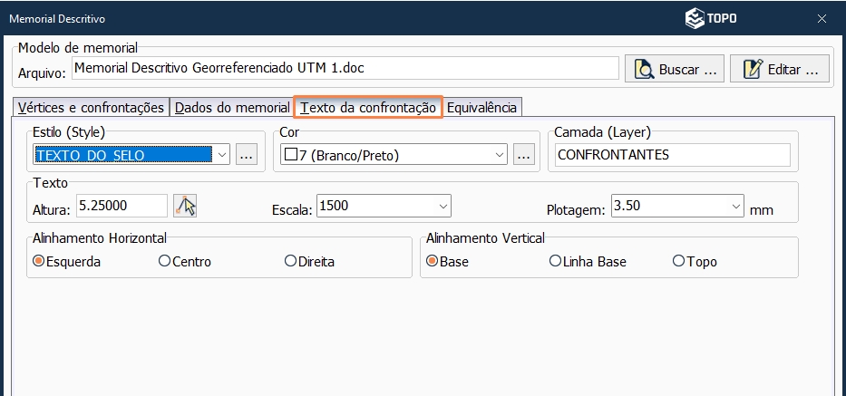
Task: Select Base vertical alignment option
Action: pos(433,261)
